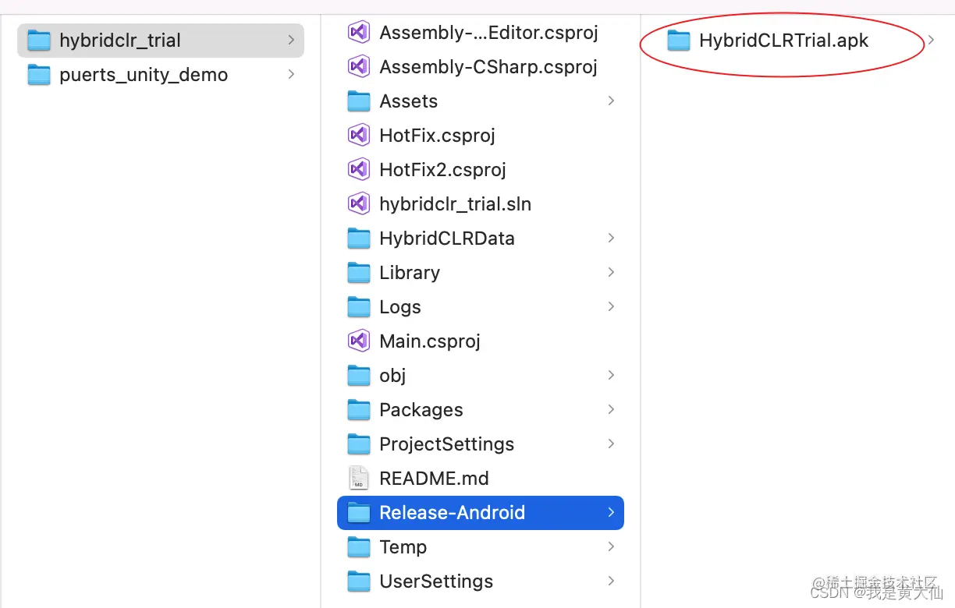Expand the HybridCLRData folder chevron
The width and height of the screenshot is (955, 608).
(x=611, y=238)
